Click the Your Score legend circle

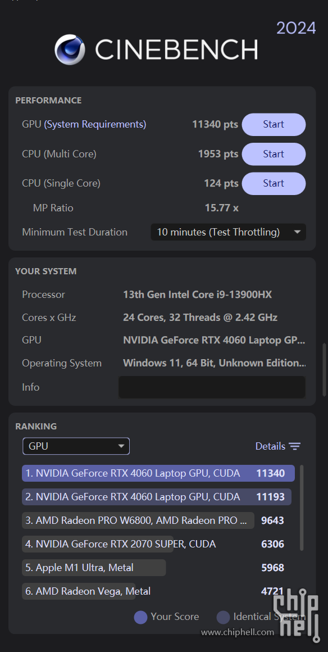141,618
